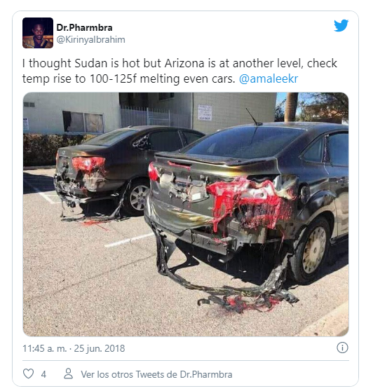This screenshot has width=373, height=391.
Task: Like the tweet with the heart icon
Action: [28, 373]
